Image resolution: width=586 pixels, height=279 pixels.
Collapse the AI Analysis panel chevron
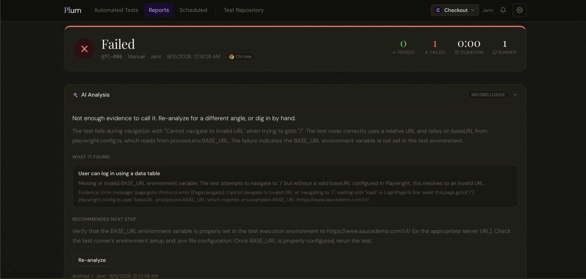tap(515, 95)
